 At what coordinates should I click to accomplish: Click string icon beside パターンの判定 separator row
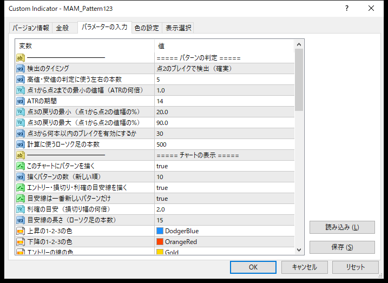point(21,58)
